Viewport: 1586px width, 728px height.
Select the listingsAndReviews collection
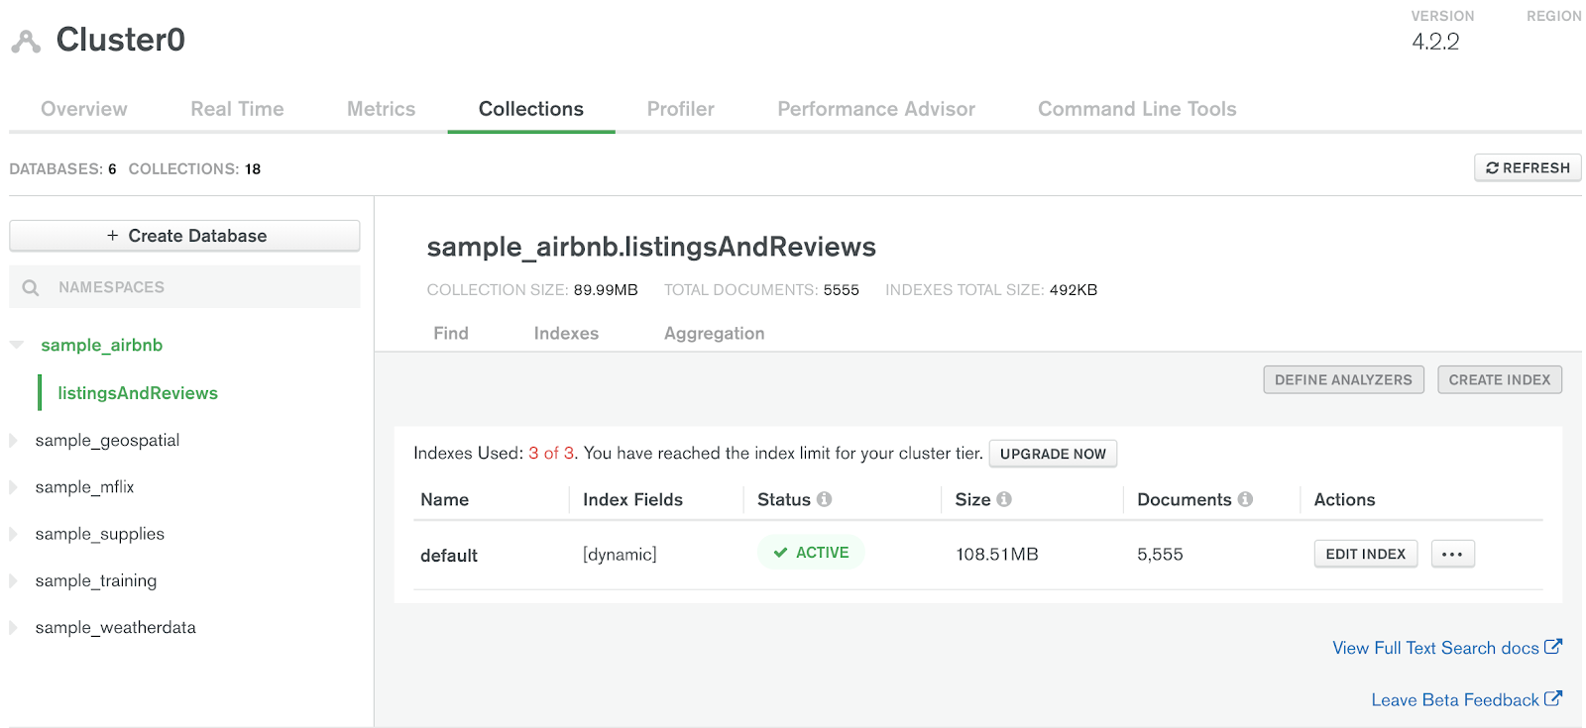coord(138,393)
